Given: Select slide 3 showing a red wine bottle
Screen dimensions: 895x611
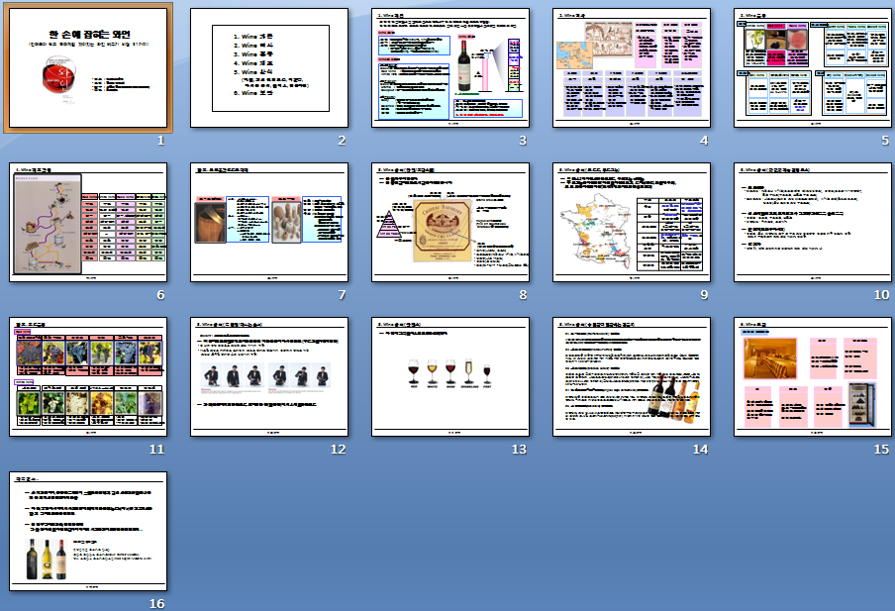Looking at the screenshot, I should point(450,67).
